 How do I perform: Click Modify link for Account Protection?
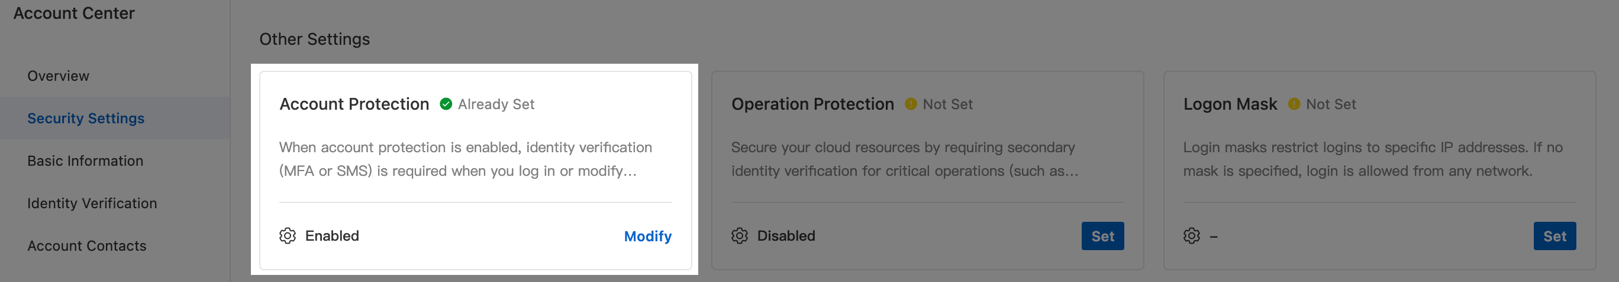(647, 236)
